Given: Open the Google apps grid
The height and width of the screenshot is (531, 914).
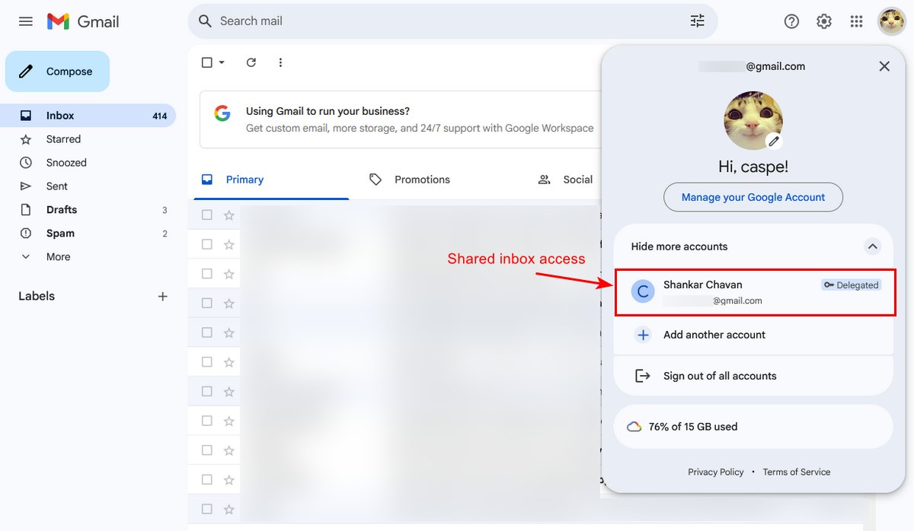Looking at the screenshot, I should pos(856,21).
